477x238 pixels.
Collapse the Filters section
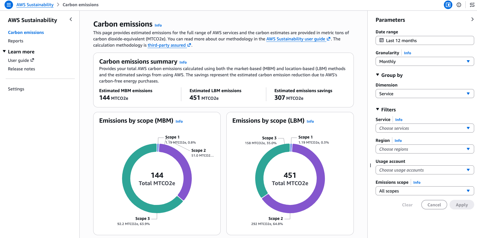[378, 109]
